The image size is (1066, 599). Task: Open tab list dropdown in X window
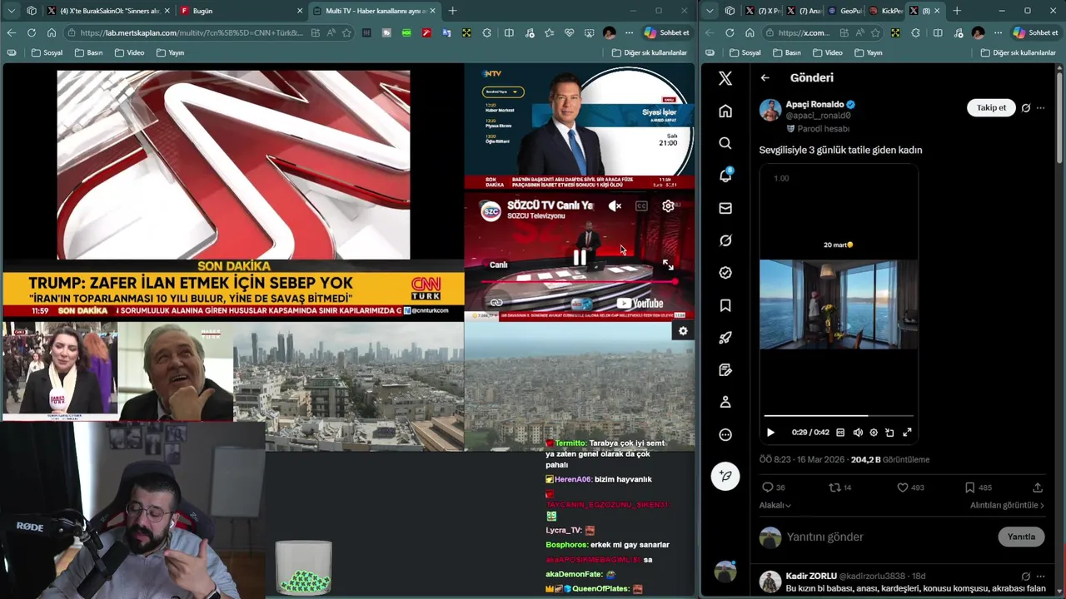tap(709, 11)
